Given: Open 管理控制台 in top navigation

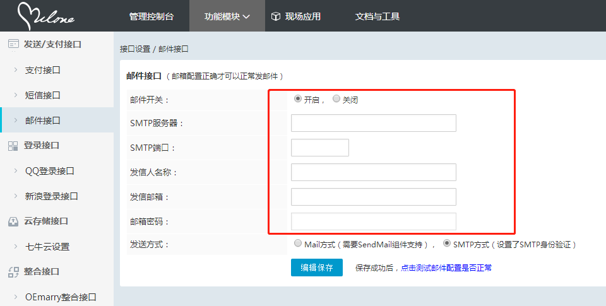Looking at the screenshot, I should click(x=151, y=16).
